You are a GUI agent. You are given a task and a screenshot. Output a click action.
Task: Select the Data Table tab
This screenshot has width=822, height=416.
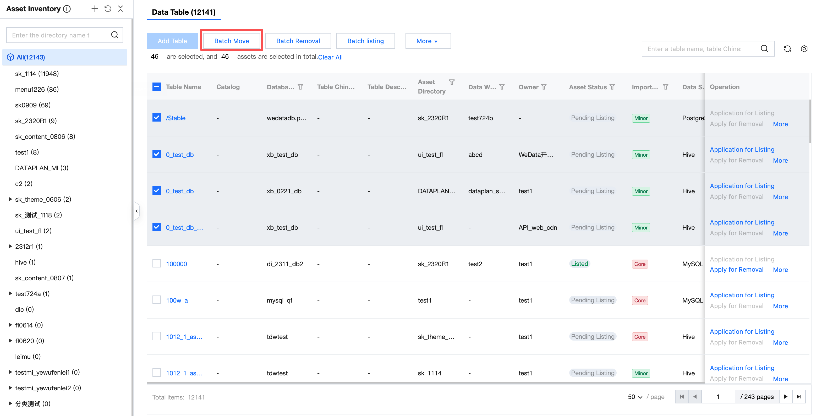pyautogui.click(x=183, y=12)
